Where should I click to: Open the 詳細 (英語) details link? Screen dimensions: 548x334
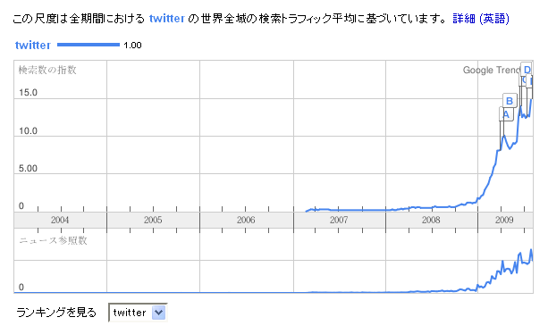[481, 19]
